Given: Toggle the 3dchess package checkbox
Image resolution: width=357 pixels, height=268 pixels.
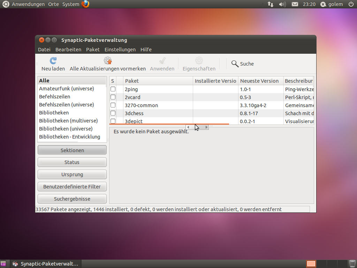Looking at the screenshot, I should [x=113, y=113].
